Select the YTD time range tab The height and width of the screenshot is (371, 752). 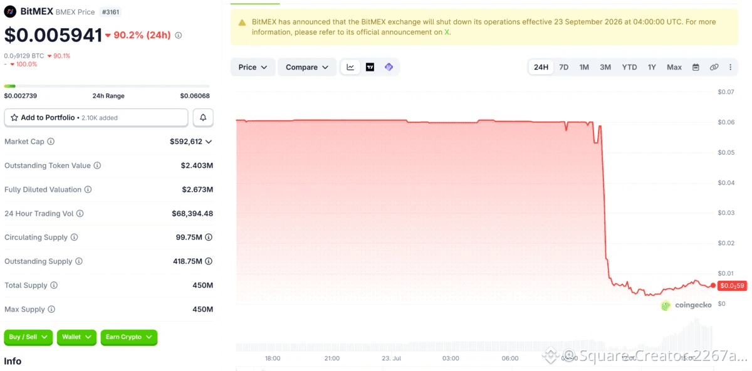629,67
